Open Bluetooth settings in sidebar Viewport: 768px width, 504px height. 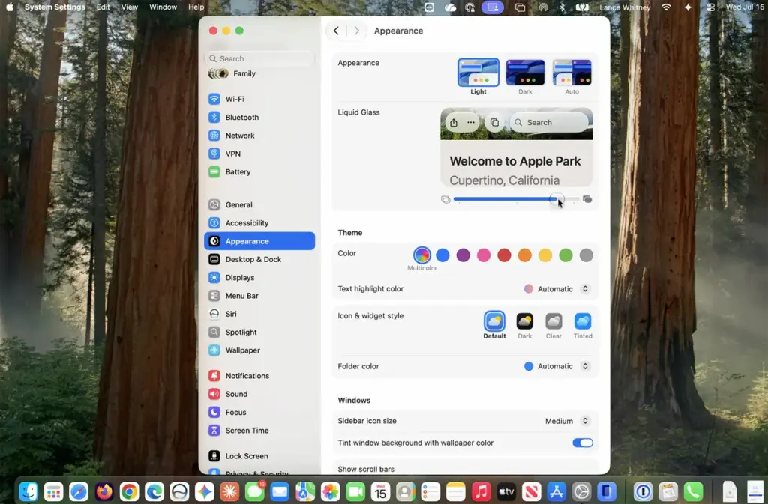click(259, 118)
